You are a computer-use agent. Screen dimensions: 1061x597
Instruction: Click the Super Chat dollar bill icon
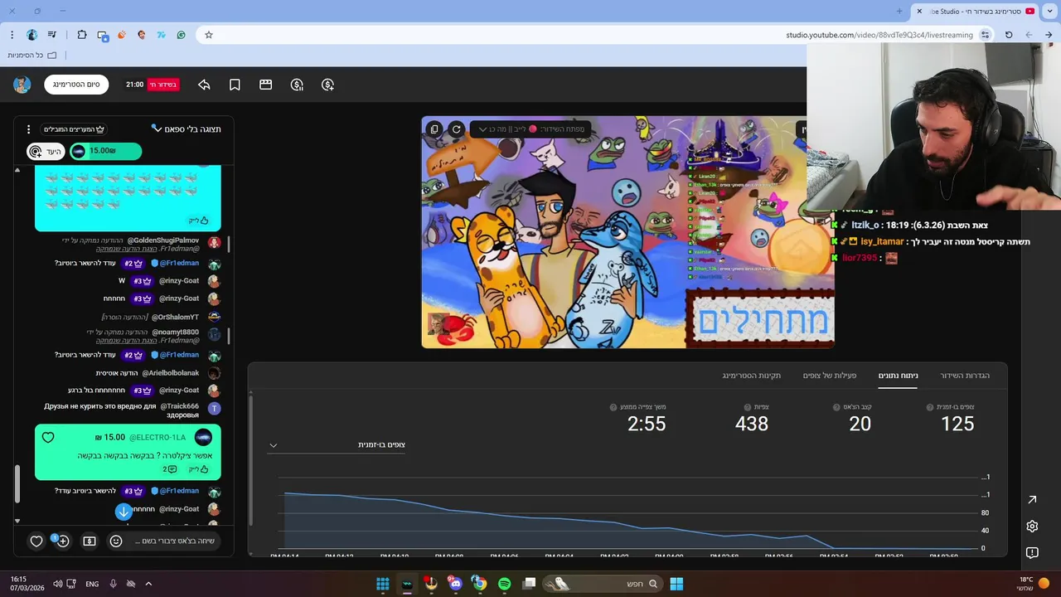[x=90, y=541]
